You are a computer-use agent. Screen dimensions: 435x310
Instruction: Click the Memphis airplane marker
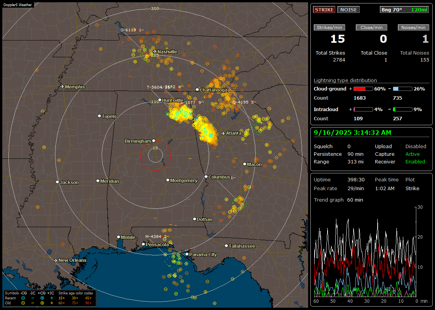click(x=62, y=87)
